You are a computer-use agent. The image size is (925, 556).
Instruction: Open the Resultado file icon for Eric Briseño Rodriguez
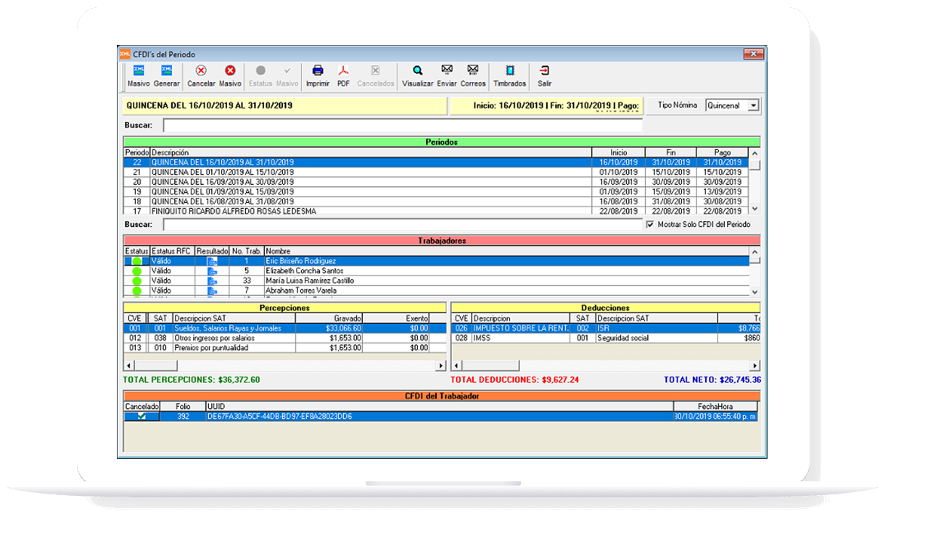212,261
